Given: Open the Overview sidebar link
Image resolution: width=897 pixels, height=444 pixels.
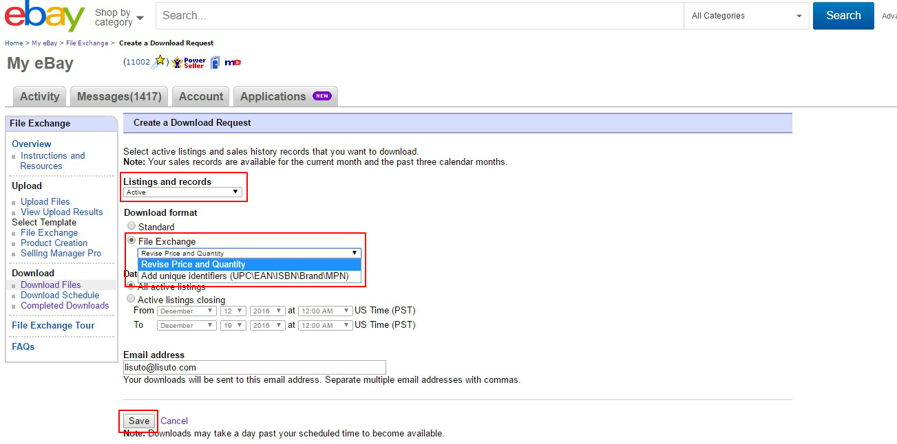Looking at the screenshot, I should [32, 144].
